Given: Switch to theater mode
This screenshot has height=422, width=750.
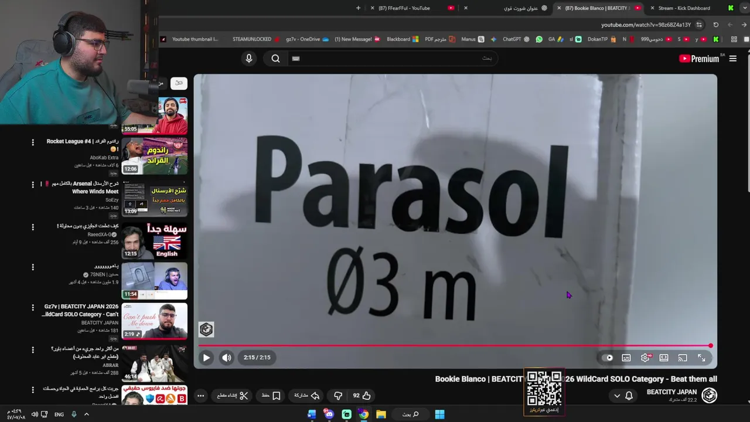Looking at the screenshot, I should 664,358.
